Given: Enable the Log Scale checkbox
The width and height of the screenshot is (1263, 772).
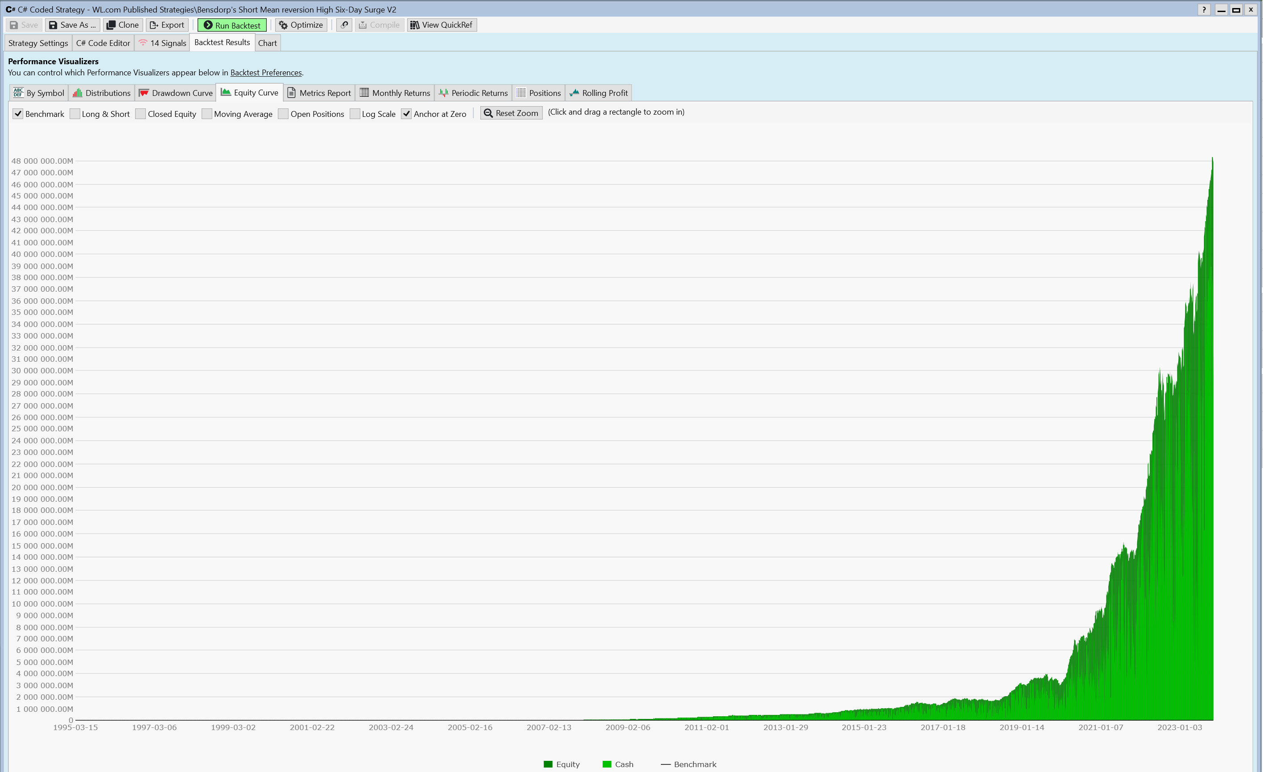Looking at the screenshot, I should click(x=355, y=114).
